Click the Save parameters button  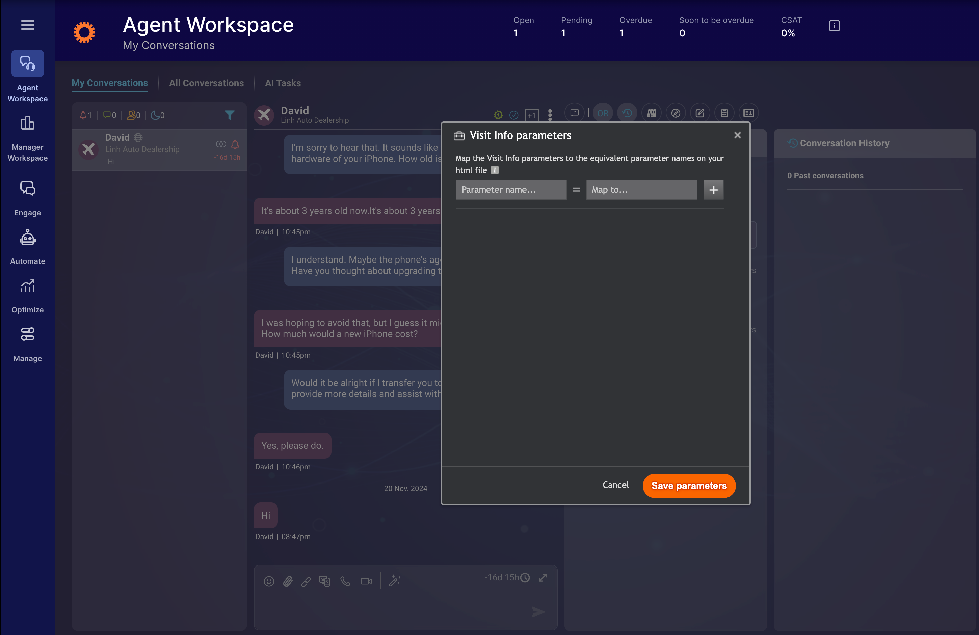pos(689,486)
